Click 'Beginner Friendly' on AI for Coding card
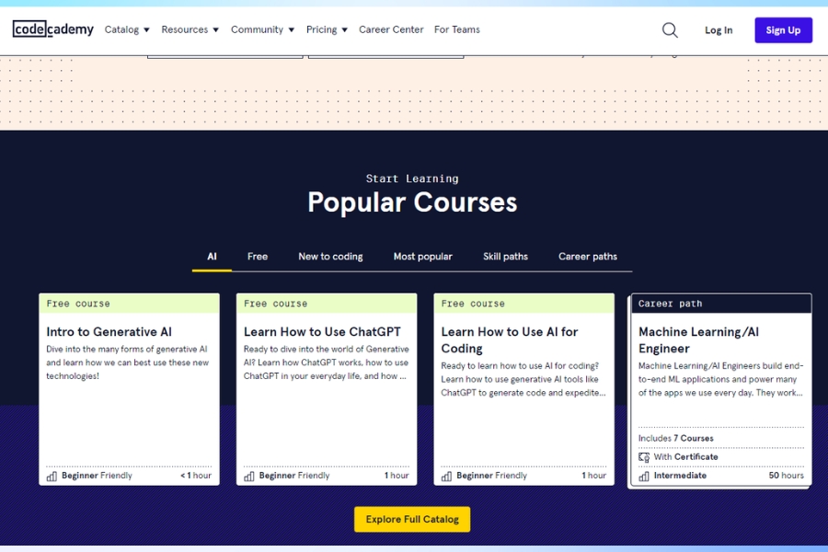 pyautogui.click(x=491, y=476)
